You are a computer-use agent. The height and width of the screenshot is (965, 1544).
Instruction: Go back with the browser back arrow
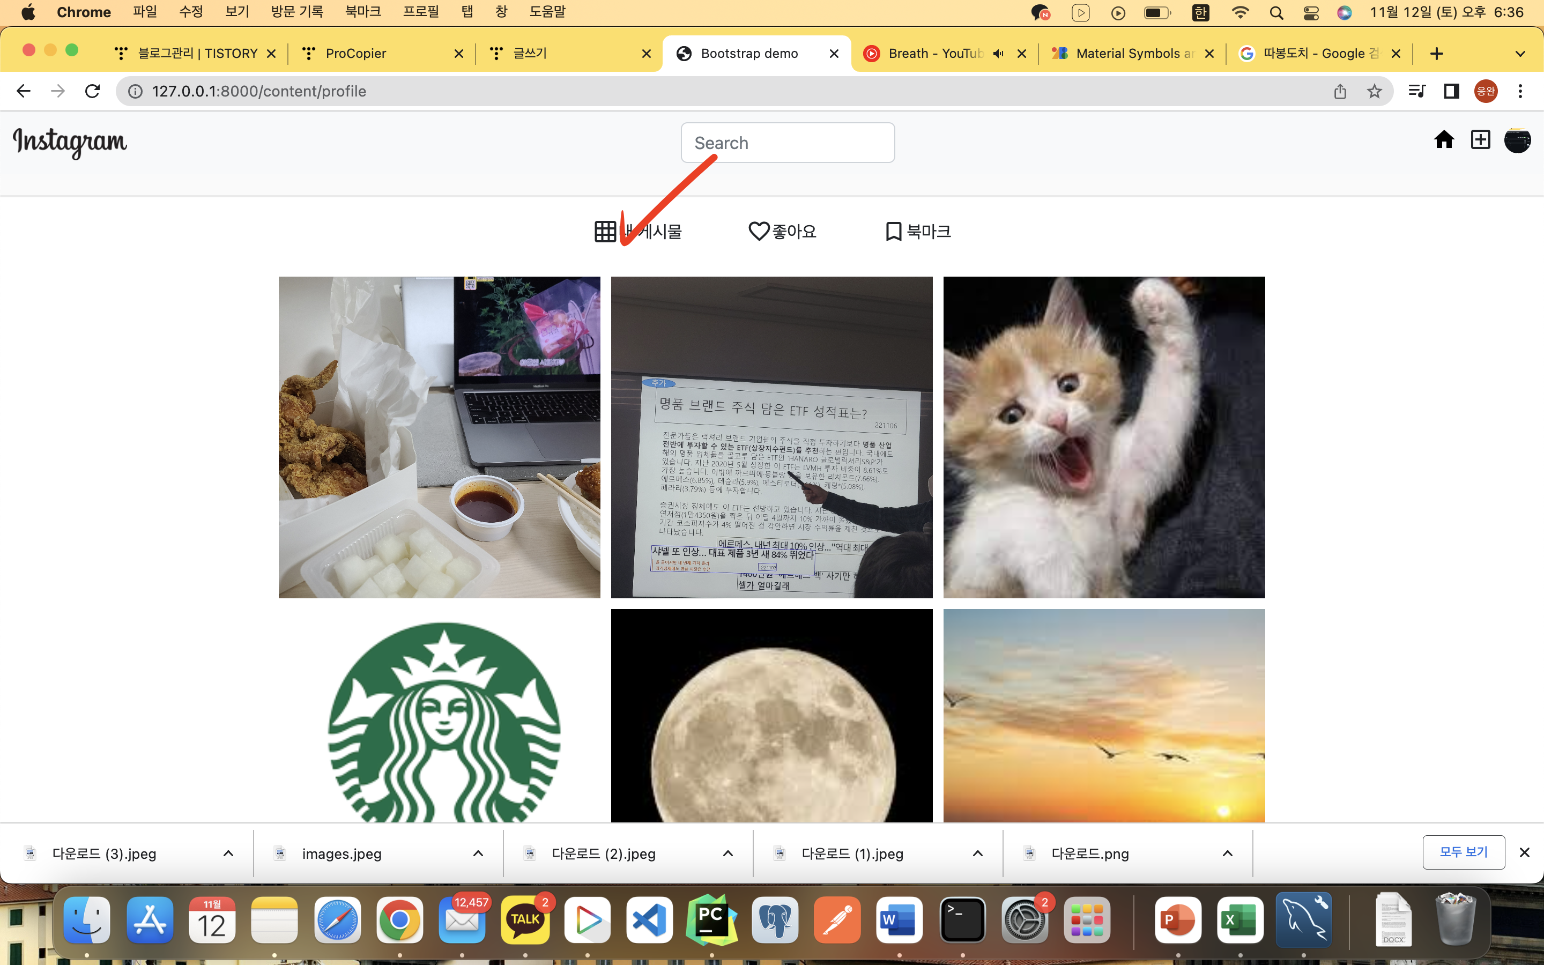[24, 91]
